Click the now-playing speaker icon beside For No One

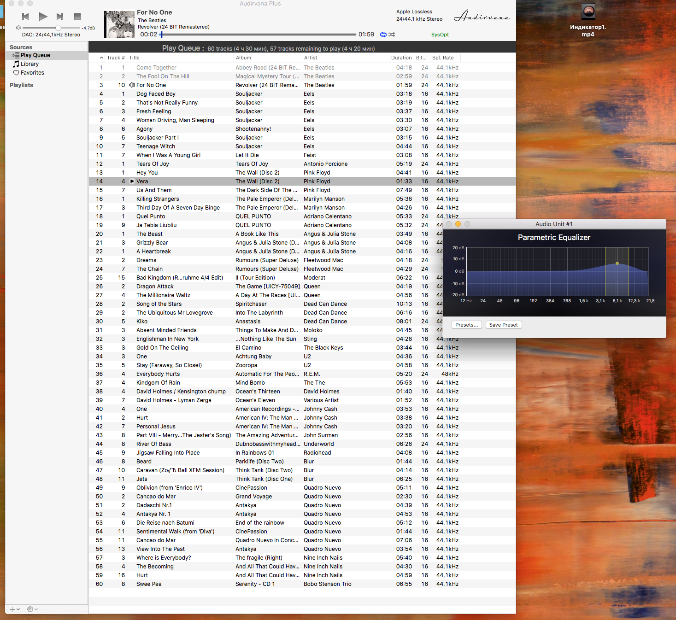tap(132, 85)
